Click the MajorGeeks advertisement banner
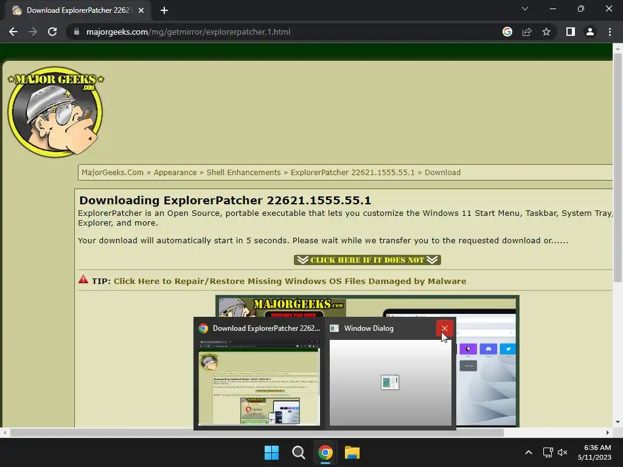This screenshot has height=467, width=623. 367,308
